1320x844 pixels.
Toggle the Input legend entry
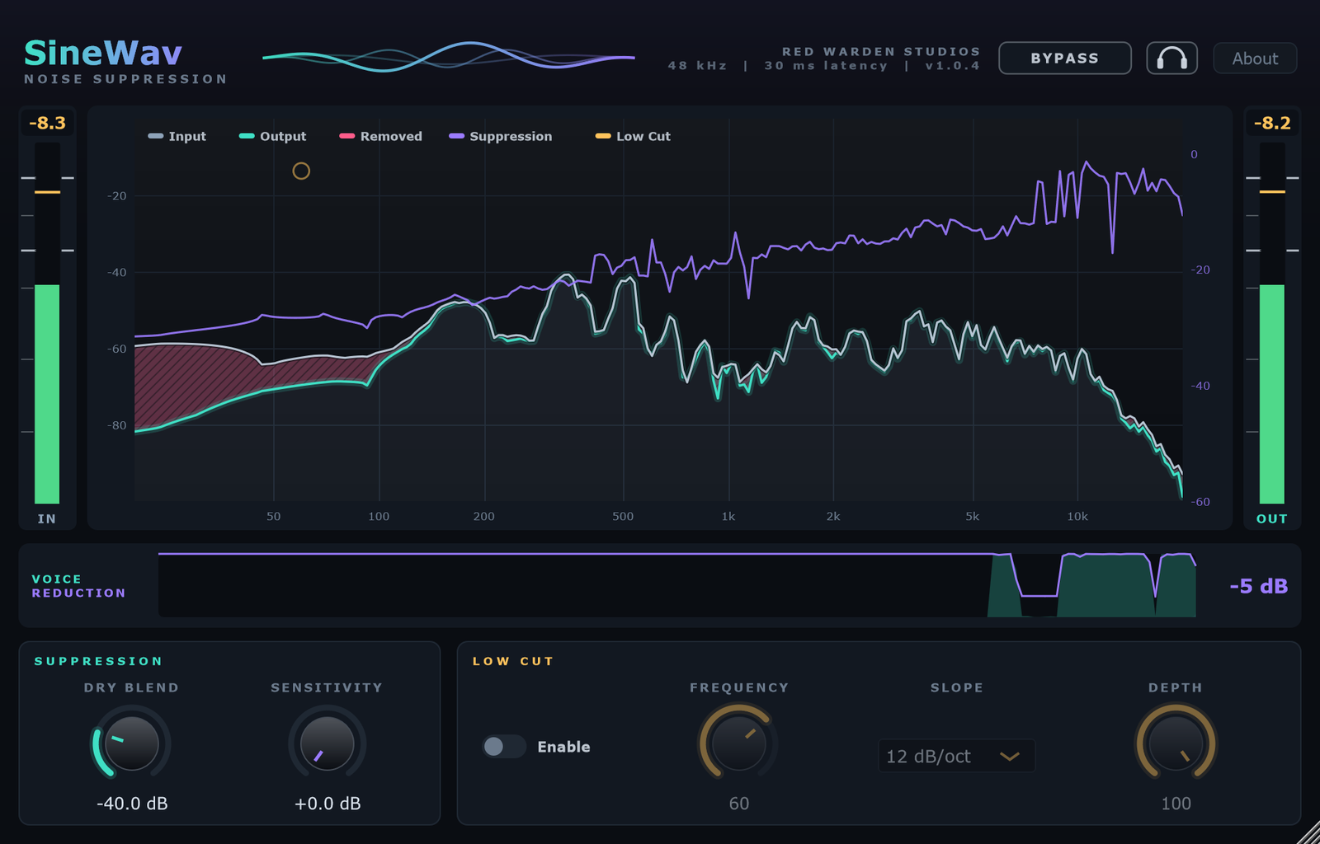click(177, 136)
